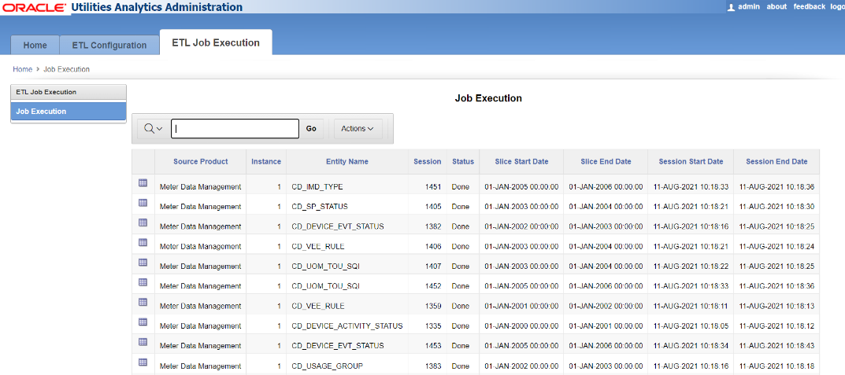Screen dimensions: 845x375
Task: Click entity name CD_DEVICE_ACTIVITY_STATUS
Action: (347, 326)
